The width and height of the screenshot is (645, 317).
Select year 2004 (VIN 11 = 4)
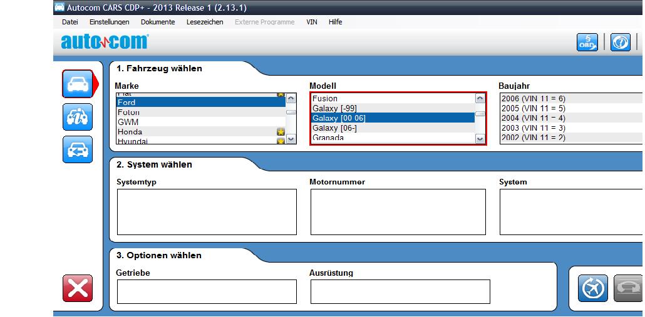pyautogui.click(x=572, y=118)
